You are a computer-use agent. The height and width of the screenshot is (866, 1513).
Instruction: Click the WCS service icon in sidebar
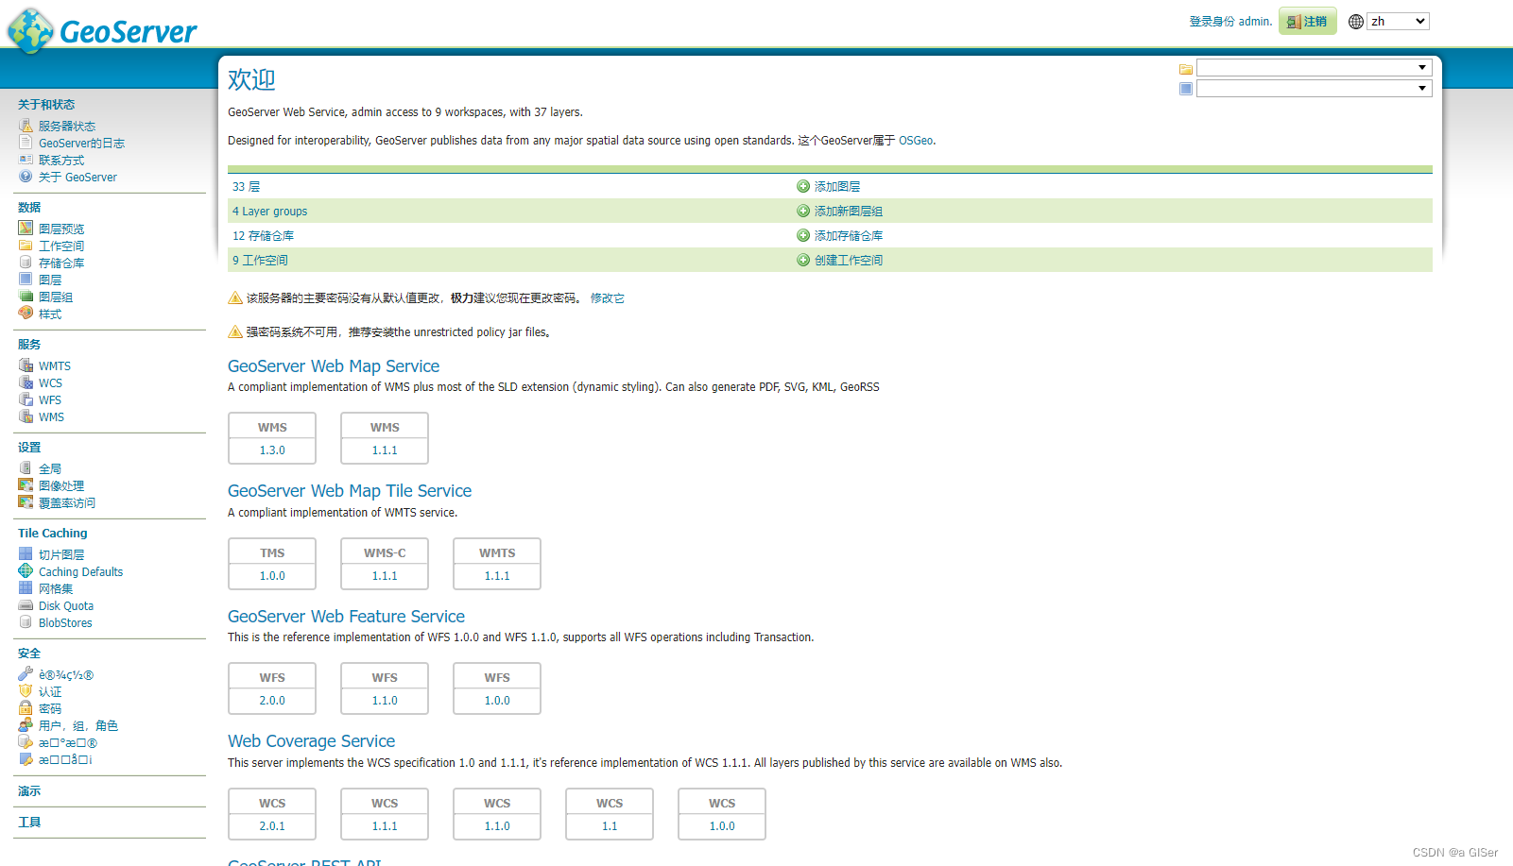coord(26,382)
